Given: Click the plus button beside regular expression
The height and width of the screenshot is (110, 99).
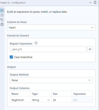Looking at the screenshot, I should (90, 49).
